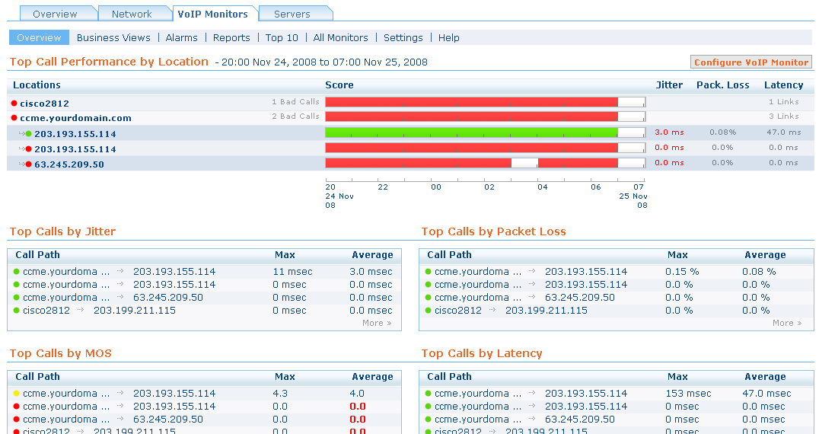Open the Top 10 page

click(282, 37)
